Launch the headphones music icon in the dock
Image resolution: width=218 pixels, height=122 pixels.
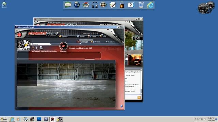(x=95, y=5)
